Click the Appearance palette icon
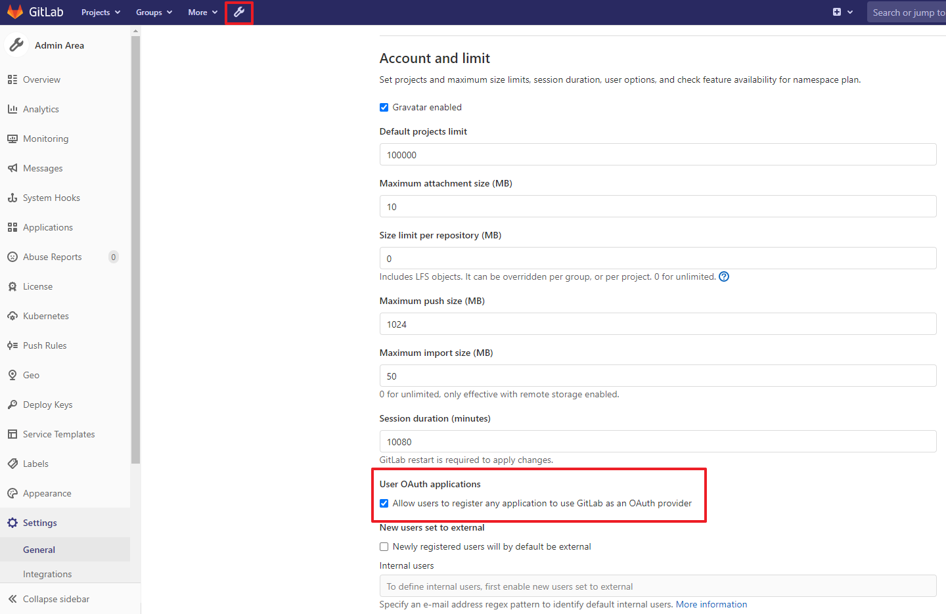946x614 pixels. (x=12, y=493)
